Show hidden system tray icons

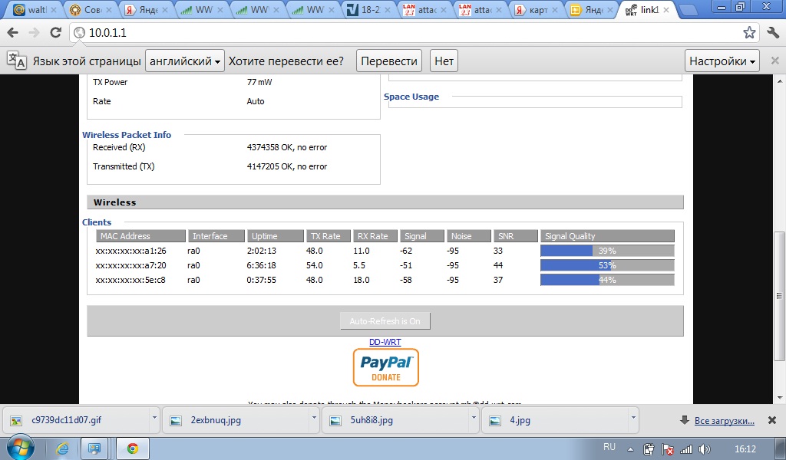tap(631, 449)
